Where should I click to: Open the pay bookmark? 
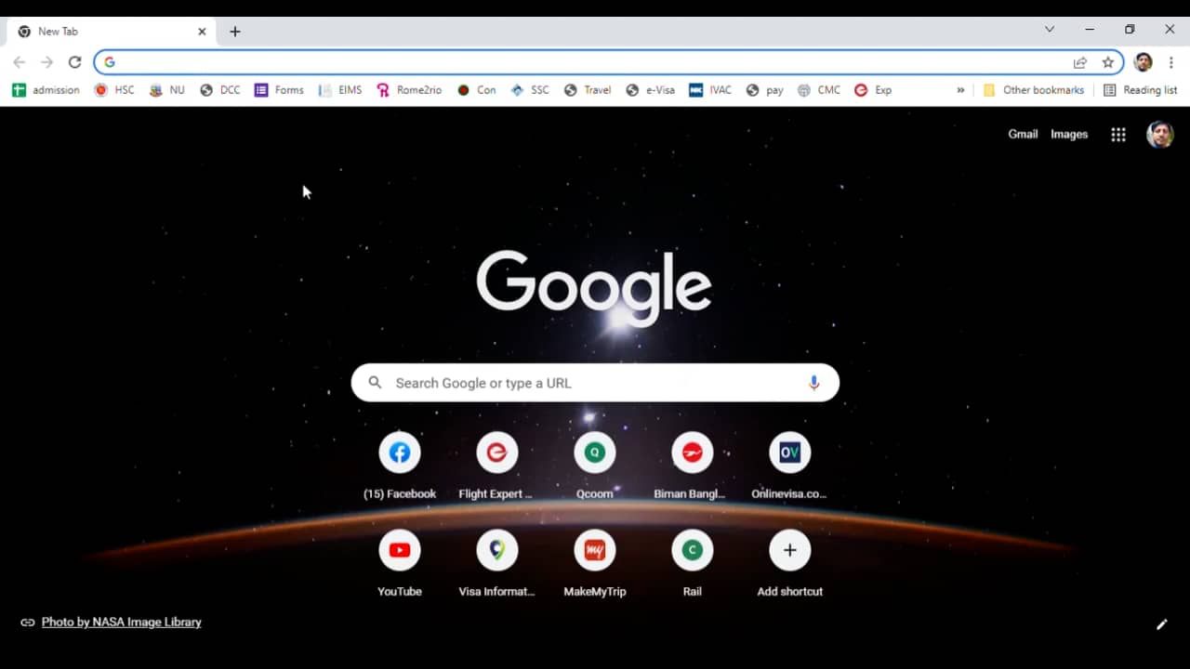click(x=765, y=90)
